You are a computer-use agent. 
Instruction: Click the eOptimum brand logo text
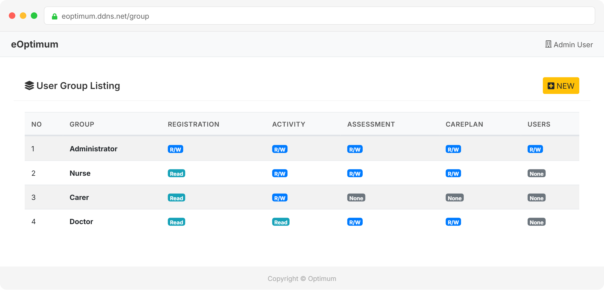click(x=35, y=44)
